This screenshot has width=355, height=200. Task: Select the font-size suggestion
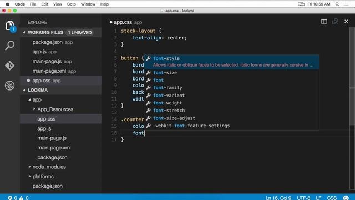pos(232,73)
